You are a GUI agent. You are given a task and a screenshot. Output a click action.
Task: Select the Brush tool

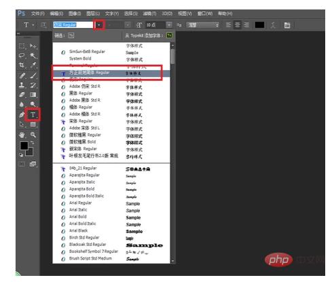click(33, 75)
